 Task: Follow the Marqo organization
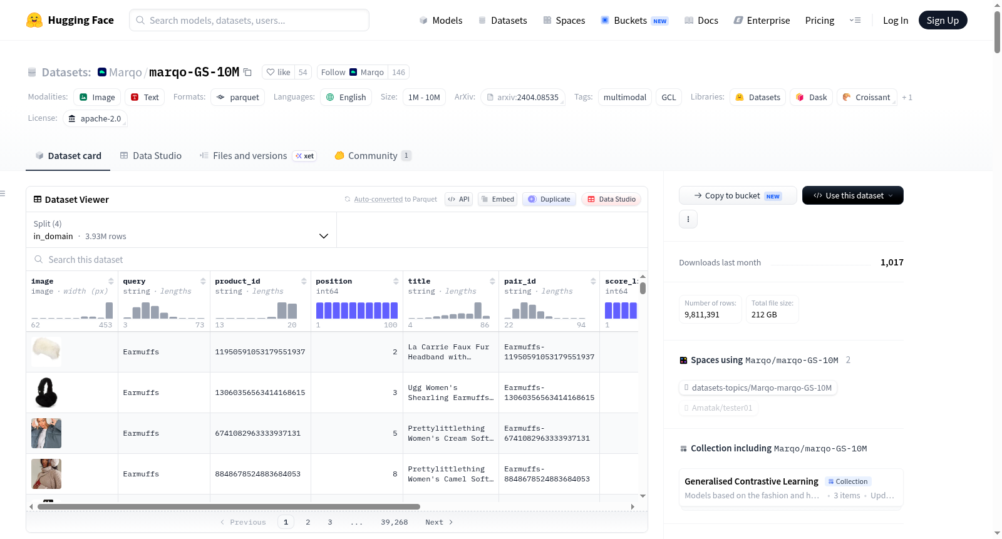pos(353,72)
